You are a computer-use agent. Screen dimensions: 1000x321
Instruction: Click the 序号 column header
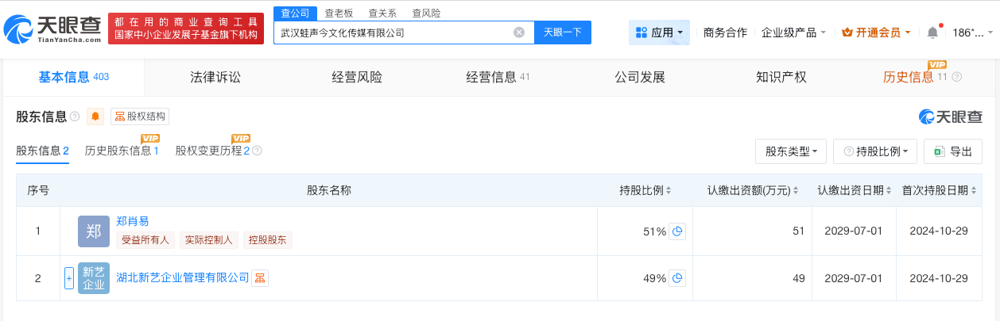click(x=38, y=190)
